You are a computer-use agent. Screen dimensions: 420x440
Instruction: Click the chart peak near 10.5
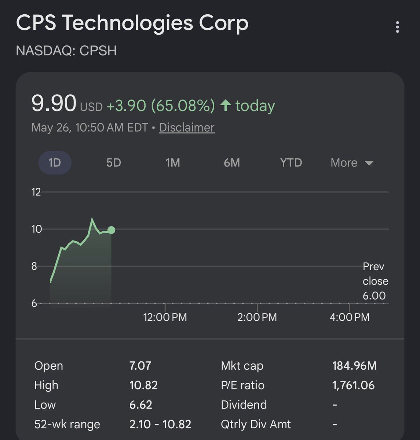tap(92, 219)
